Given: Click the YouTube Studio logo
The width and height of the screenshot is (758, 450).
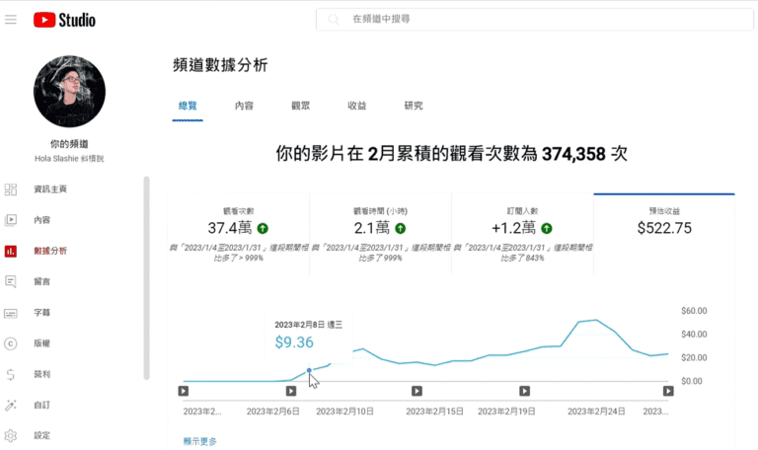Looking at the screenshot, I should [65, 20].
